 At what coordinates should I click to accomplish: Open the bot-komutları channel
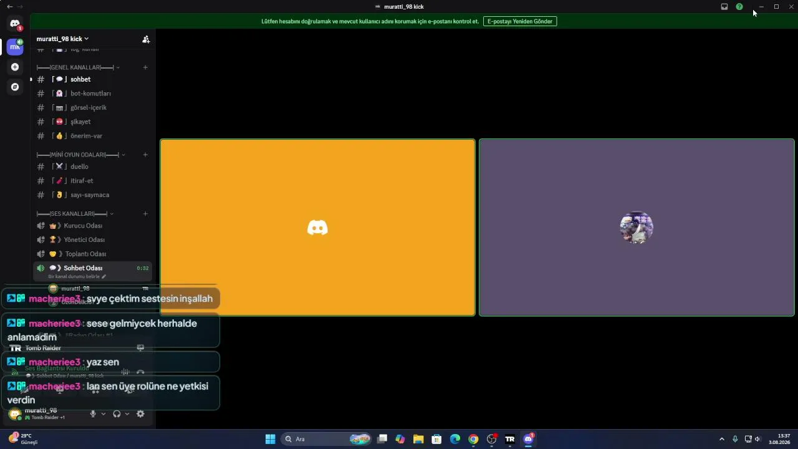[92, 94]
